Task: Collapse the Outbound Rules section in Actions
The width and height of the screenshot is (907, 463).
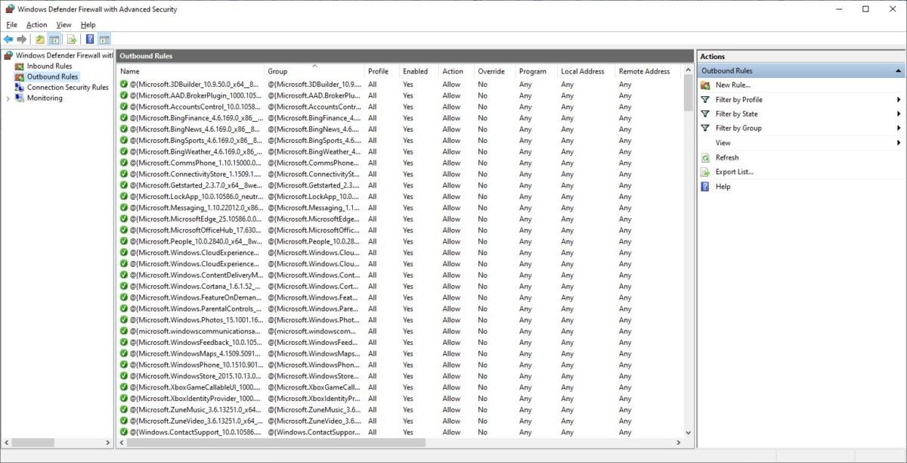Action: [898, 70]
